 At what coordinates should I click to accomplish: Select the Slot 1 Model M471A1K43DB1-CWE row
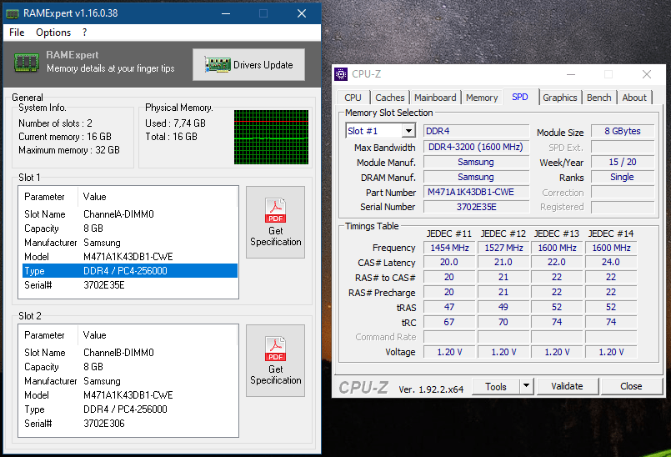130,257
